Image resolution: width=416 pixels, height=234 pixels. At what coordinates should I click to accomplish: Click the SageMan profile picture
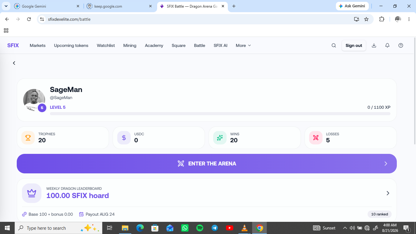[x=34, y=100]
